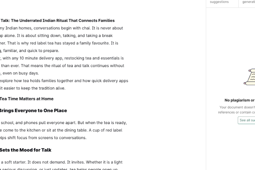Click the line 'explore how tea holds families together'

click(64, 81)
